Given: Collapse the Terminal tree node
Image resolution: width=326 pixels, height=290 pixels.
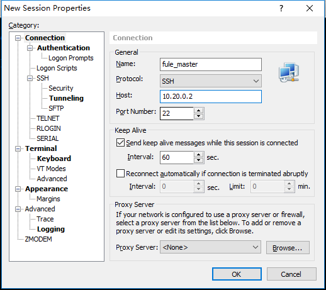Looking at the screenshot, I should [18, 148].
